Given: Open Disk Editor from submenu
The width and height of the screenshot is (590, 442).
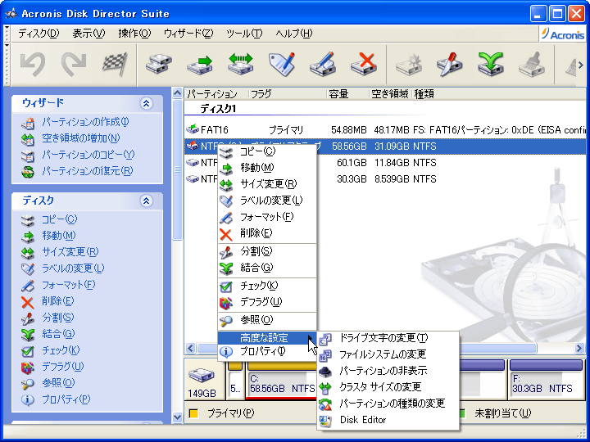Looking at the screenshot, I should pyautogui.click(x=388, y=420).
